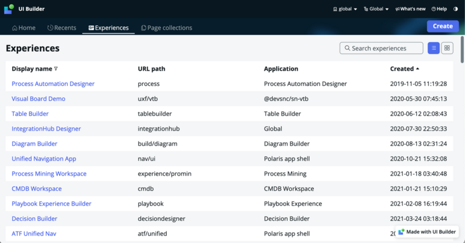Viewport: 465px width, 243px height.
Task: Sort by URL path column header
Action: click(x=151, y=69)
